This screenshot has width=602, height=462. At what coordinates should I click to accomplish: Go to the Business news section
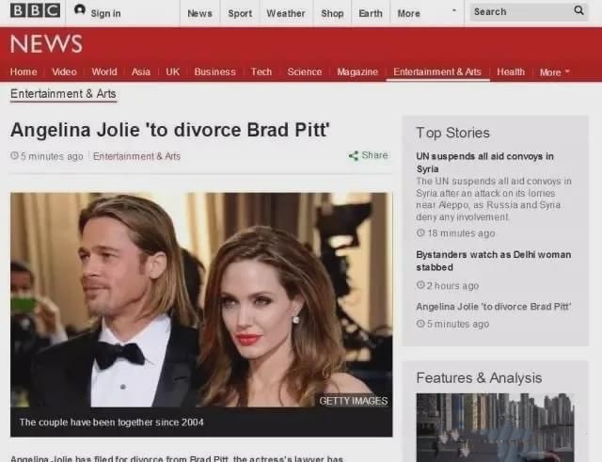click(x=214, y=72)
